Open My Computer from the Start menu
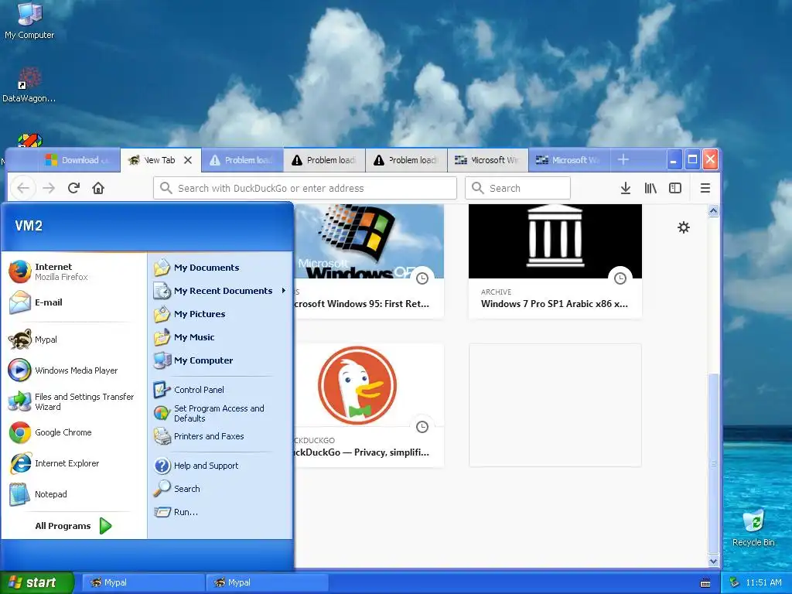 [x=220, y=360]
